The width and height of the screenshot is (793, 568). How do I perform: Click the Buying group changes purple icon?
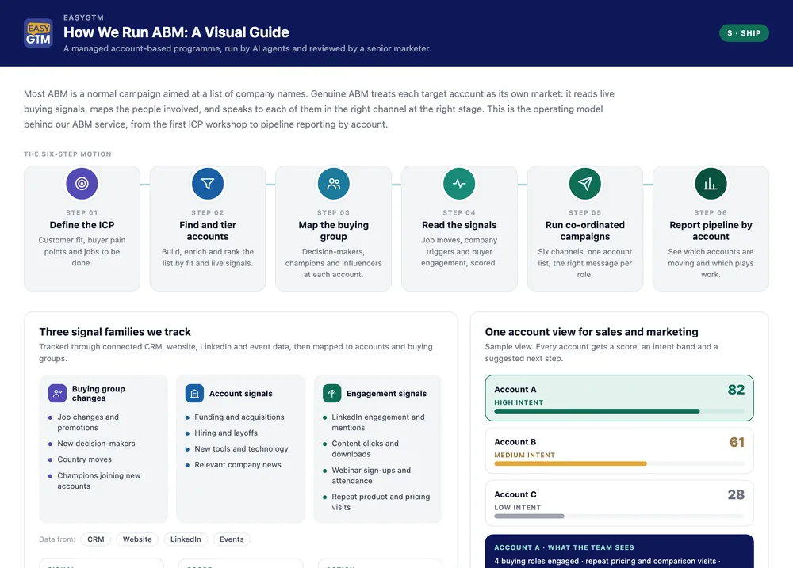coord(58,393)
